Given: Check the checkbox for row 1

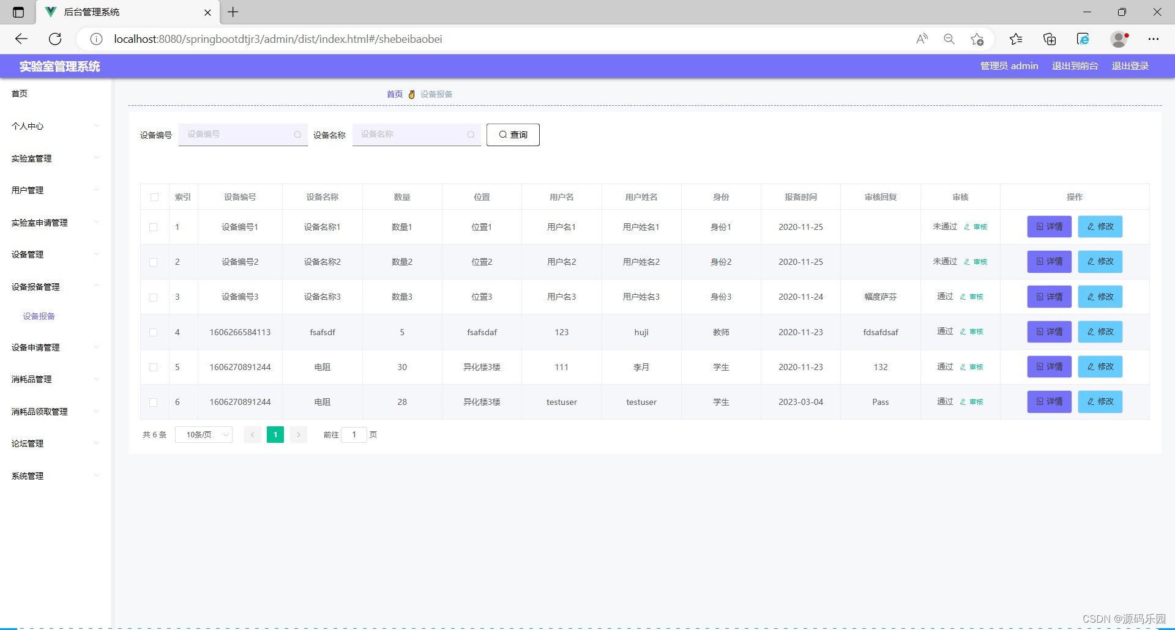Looking at the screenshot, I should (154, 227).
